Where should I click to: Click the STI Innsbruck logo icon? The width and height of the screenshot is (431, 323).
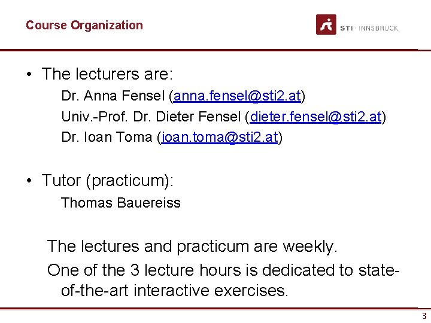pyautogui.click(x=326, y=25)
